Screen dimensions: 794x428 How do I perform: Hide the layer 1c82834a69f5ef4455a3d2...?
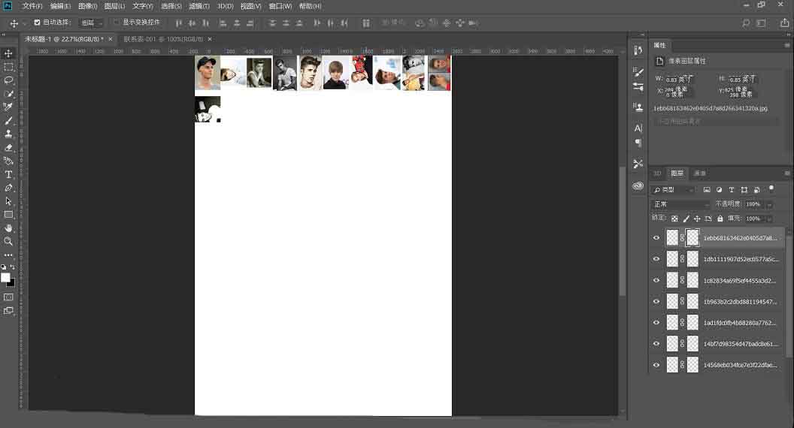click(x=656, y=280)
